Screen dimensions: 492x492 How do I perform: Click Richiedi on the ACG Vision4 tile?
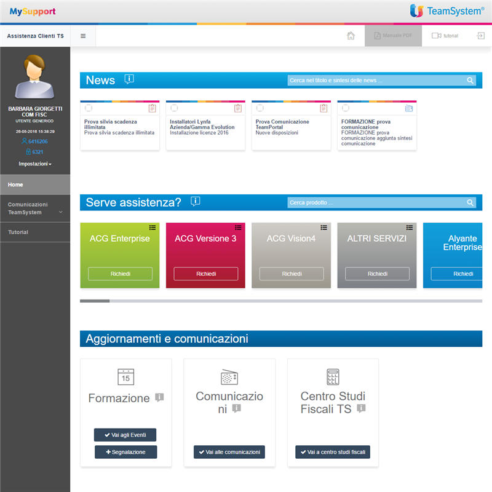pos(292,274)
